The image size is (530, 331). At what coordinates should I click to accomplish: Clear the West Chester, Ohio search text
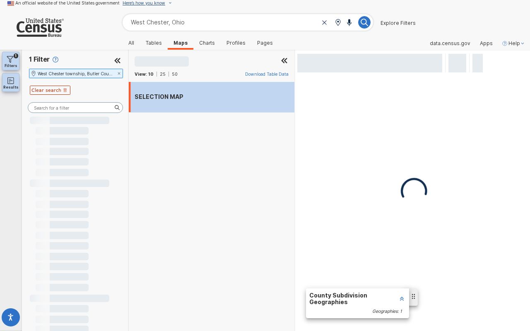[x=325, y=22]
